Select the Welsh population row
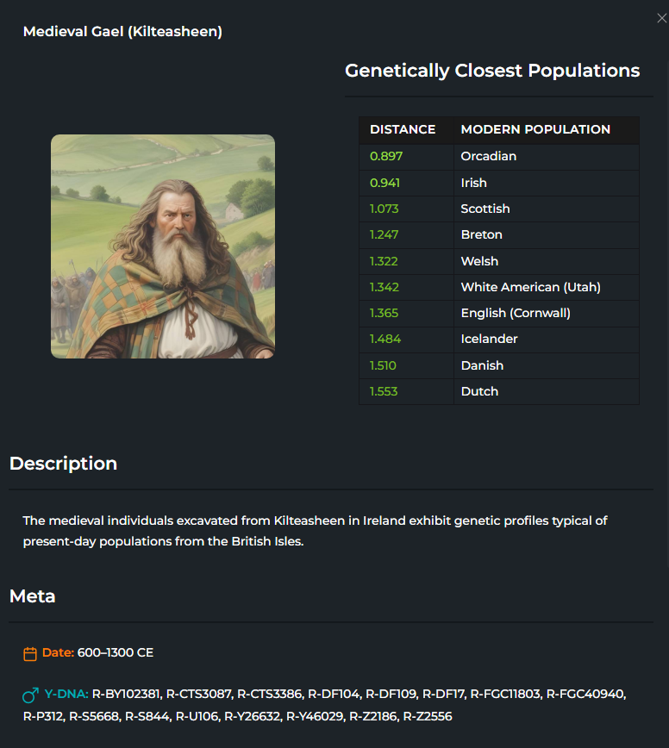 499,261
